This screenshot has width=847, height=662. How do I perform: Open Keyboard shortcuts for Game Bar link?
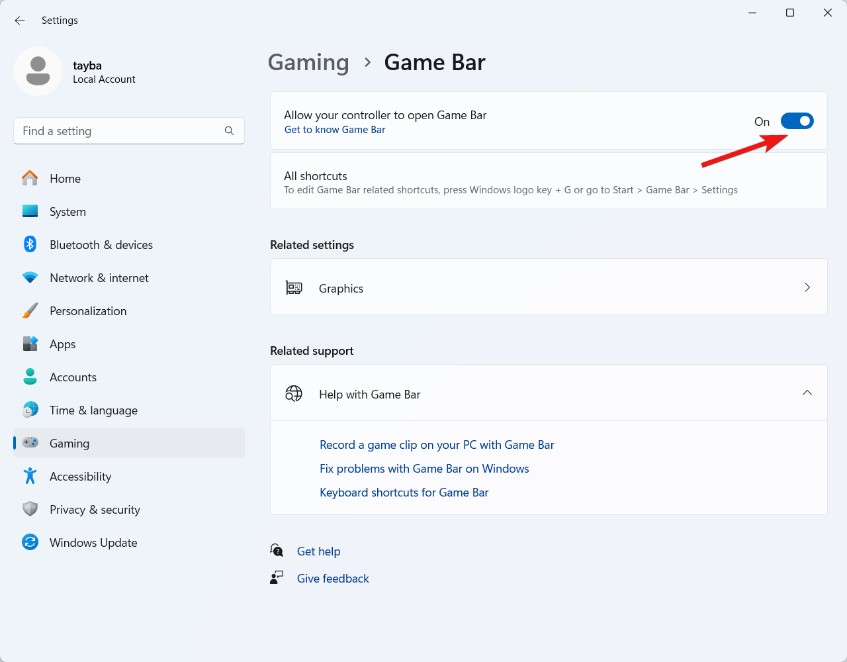404,493
